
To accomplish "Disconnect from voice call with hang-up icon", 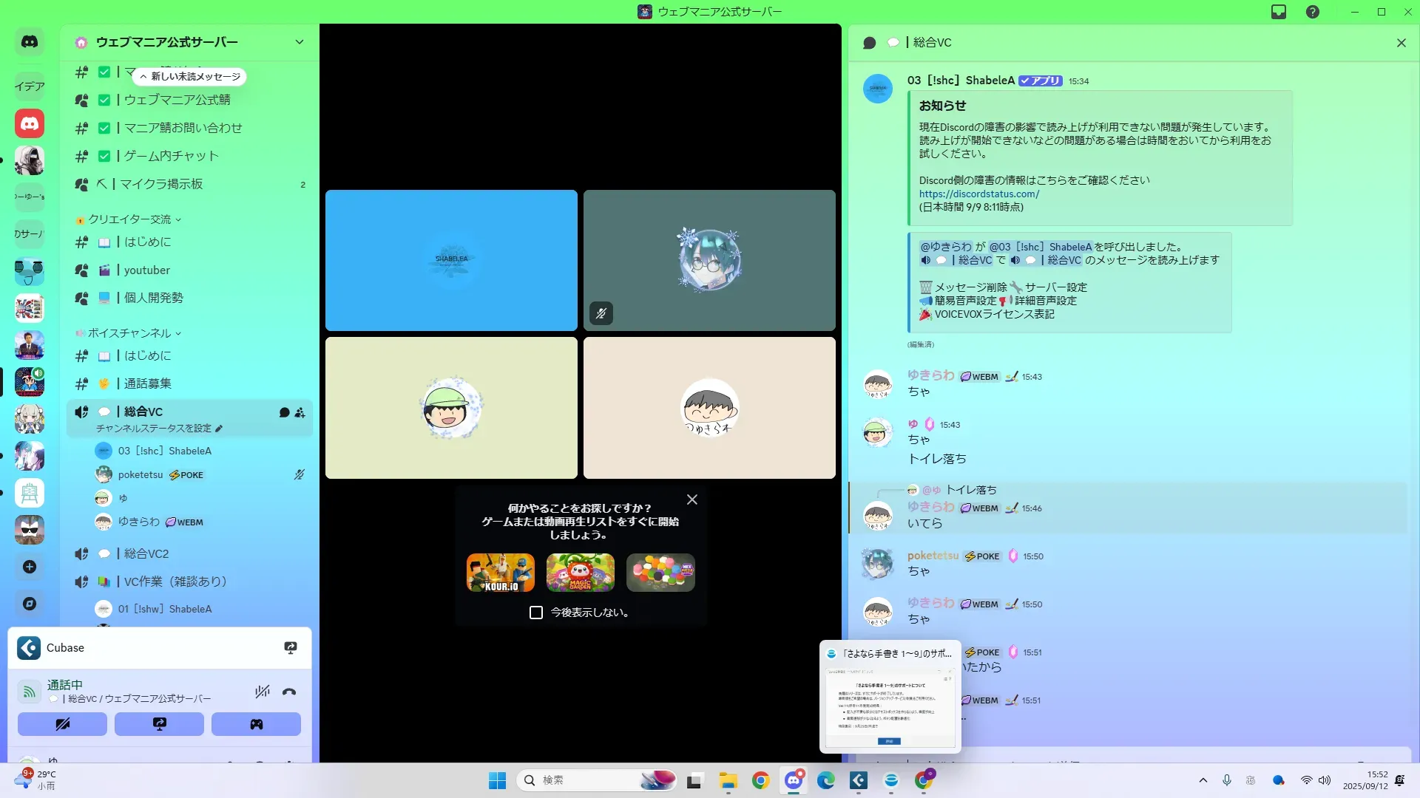I will (x=289, y=692).
